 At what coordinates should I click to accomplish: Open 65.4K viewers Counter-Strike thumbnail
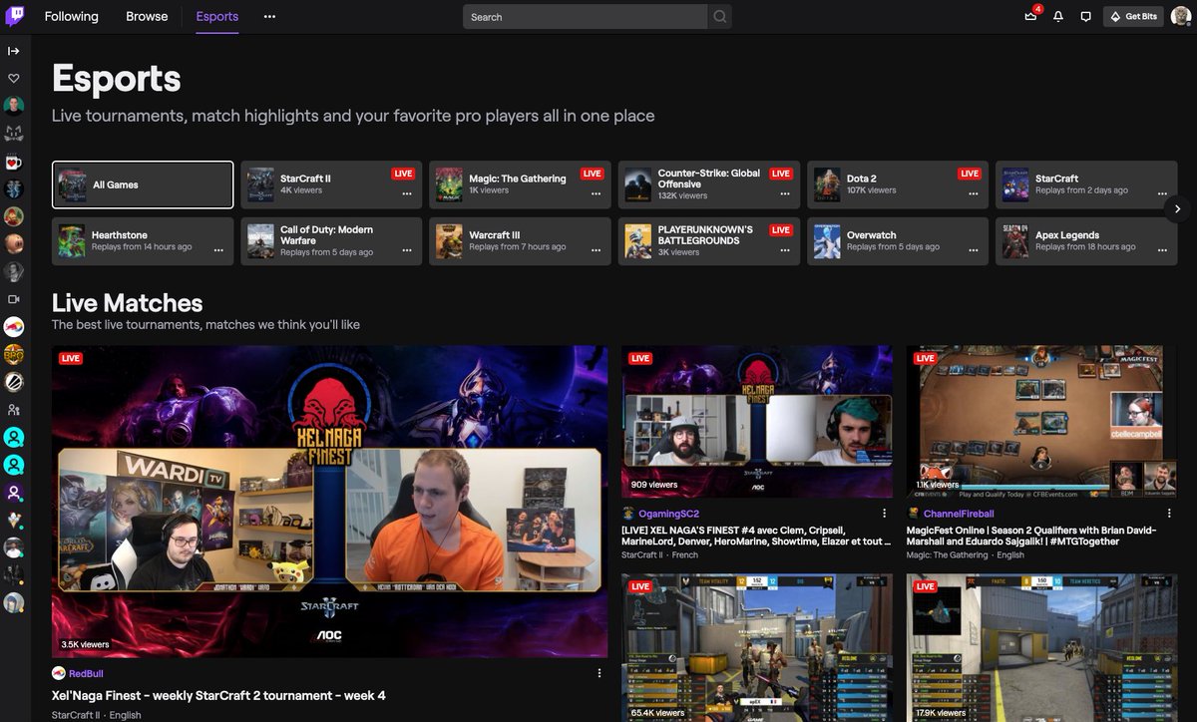click(757, 648)
